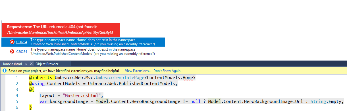Screen dimensions: 347x112
Task: Click the error icon on the highlighted CS0234 row
Action: (12, 42)
